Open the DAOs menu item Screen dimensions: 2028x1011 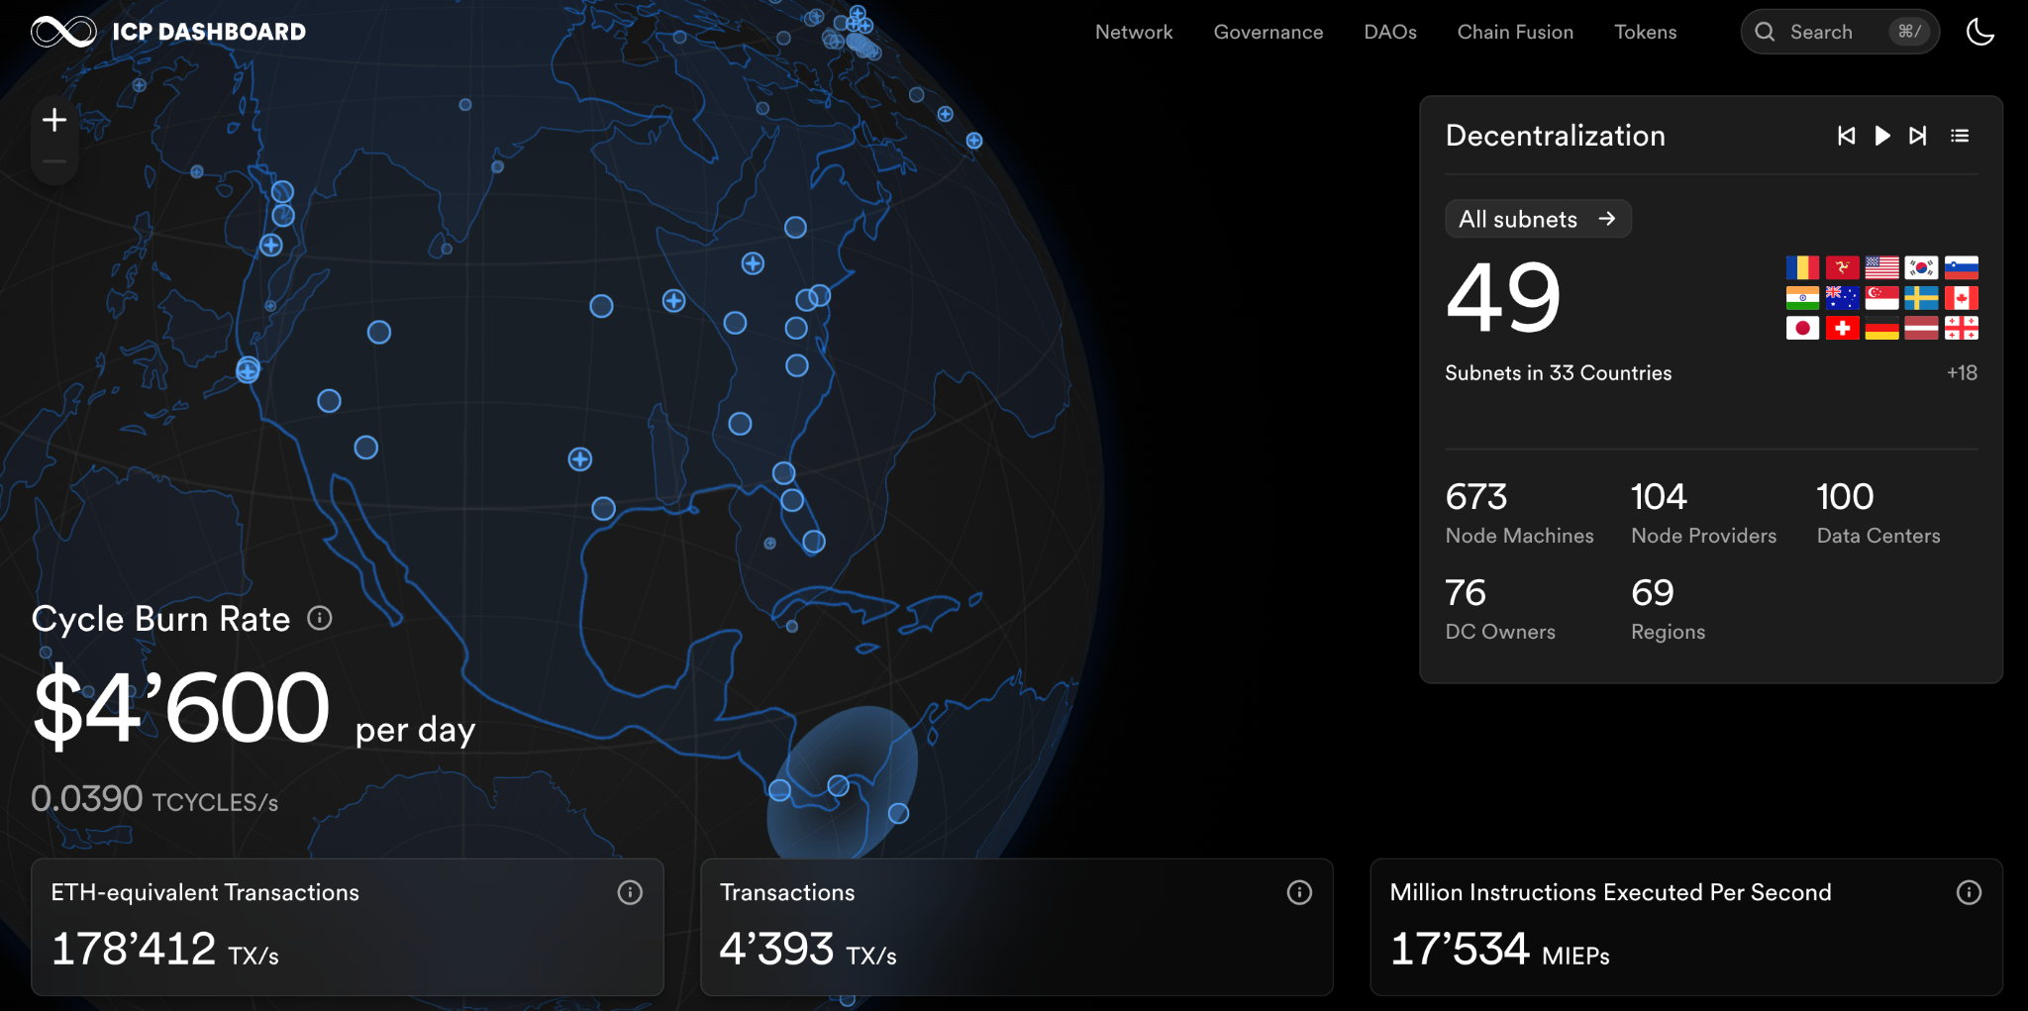click(1390, 32)
